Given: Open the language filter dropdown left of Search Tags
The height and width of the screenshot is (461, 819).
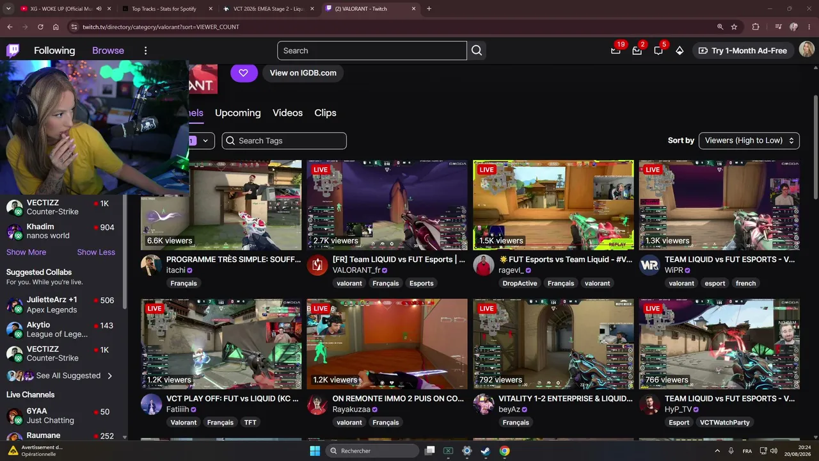Looking at the screenshot, I should coord(202,140).
